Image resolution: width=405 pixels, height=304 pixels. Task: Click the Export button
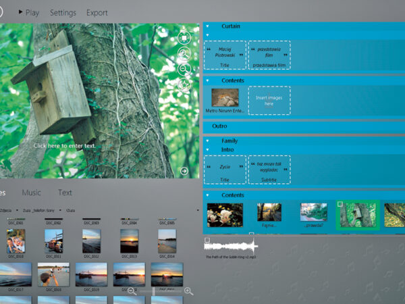(97, 13)
